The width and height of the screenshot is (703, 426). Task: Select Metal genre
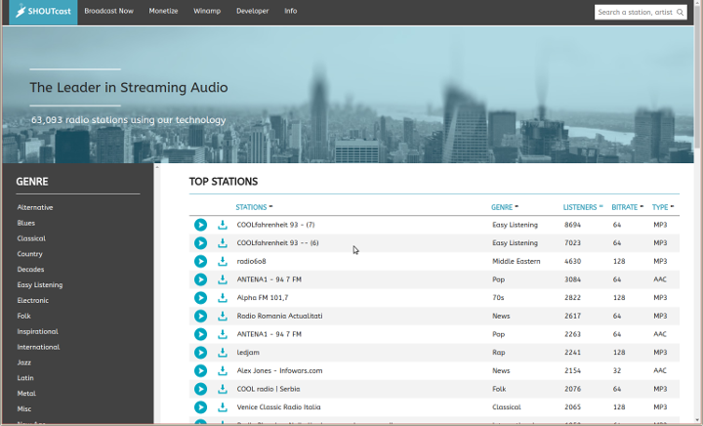[x=26, y=394]
